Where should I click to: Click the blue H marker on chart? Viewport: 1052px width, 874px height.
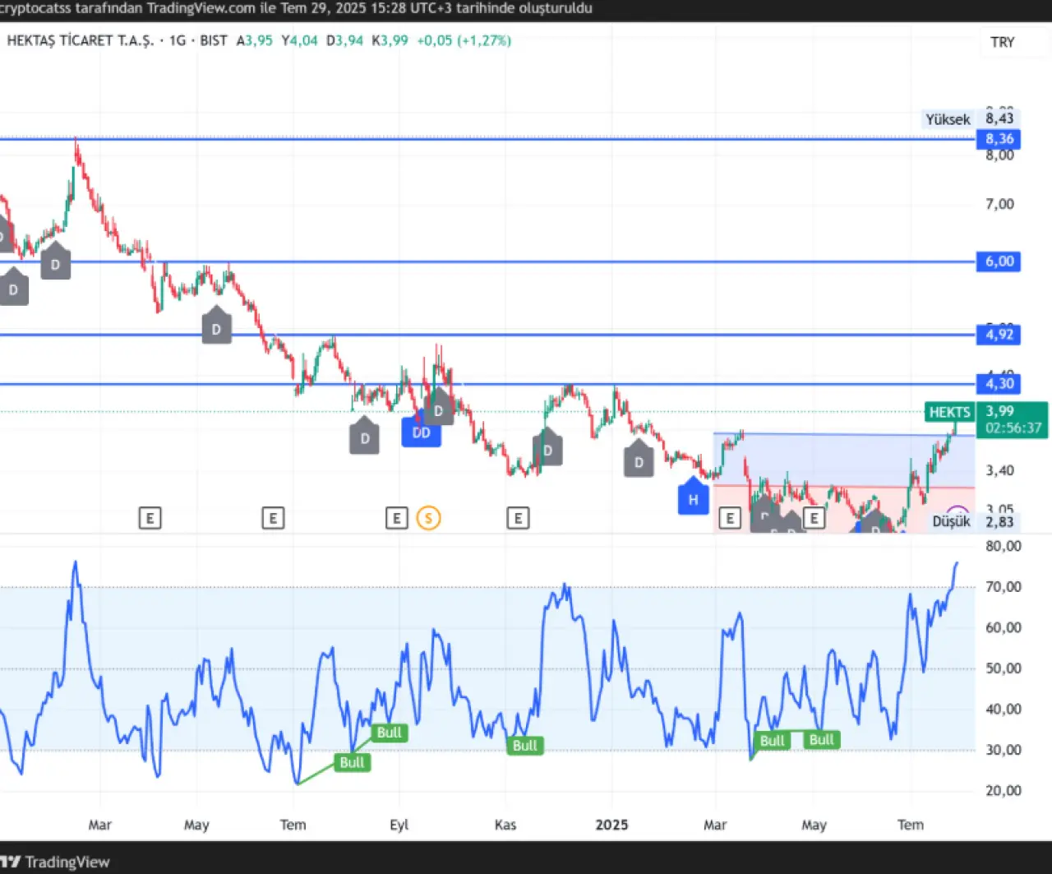[x=693, y=499]
